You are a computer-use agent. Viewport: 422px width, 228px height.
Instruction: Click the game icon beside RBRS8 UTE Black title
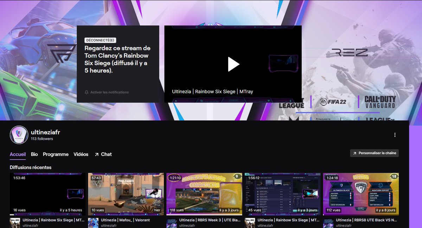click(x=328, y=223)
